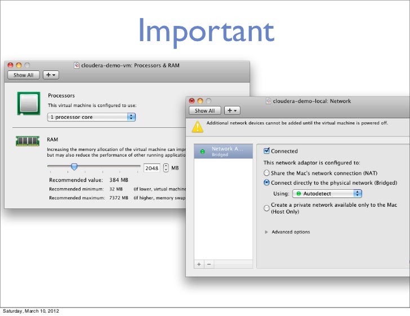The width and height of the screenshot is (410, 316).
Task: Toggle the Connected checkbox
Action: click(266, 150)
